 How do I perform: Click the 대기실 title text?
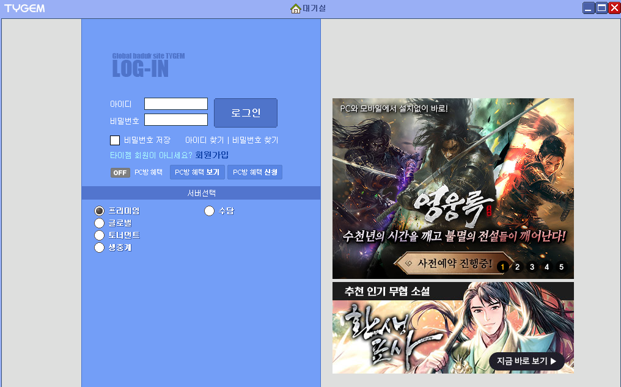(x=314, y=9)
